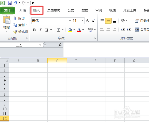Select row 5 header
149x122 pixels.
point(5,85)
